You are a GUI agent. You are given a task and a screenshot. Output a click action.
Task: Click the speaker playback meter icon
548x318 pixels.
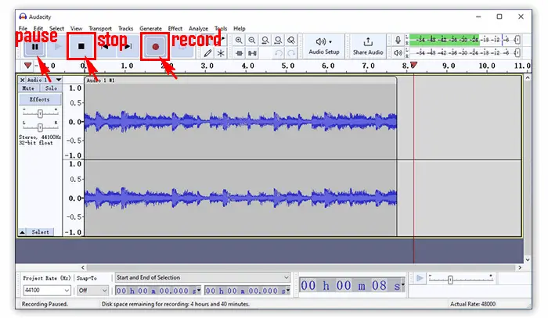point(398,52)
